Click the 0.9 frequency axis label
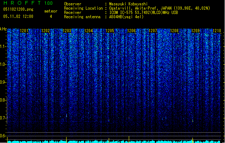Viewport: 225px width, 143px height. point(3,82)
